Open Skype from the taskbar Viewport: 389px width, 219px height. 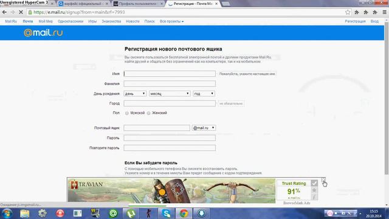166,214
